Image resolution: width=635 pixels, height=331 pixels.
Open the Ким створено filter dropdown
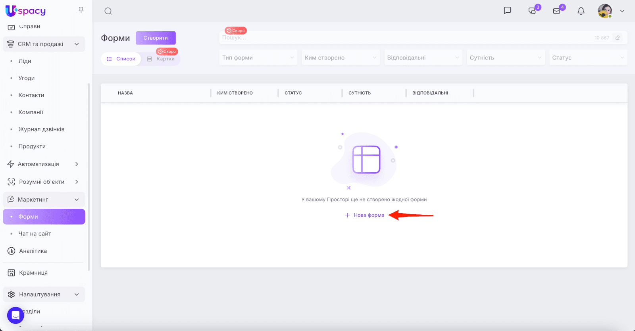[x=341, y=58]
